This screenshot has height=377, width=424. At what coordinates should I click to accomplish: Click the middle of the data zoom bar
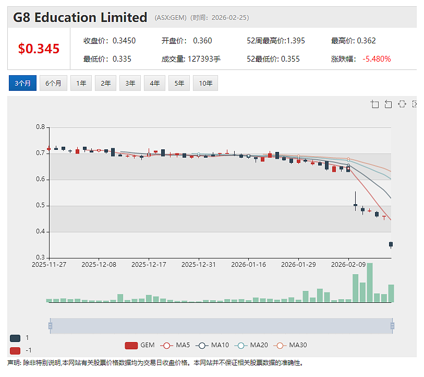tap(221, 326)
